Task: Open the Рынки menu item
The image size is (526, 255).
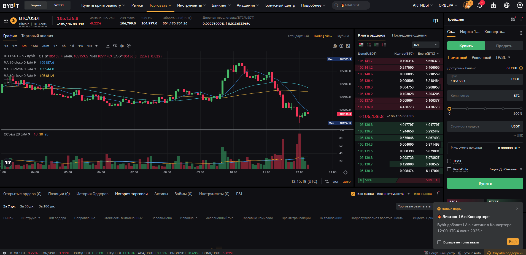Action: 137,5
